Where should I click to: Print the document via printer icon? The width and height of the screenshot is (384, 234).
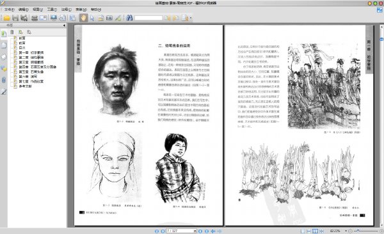(35, 18)
